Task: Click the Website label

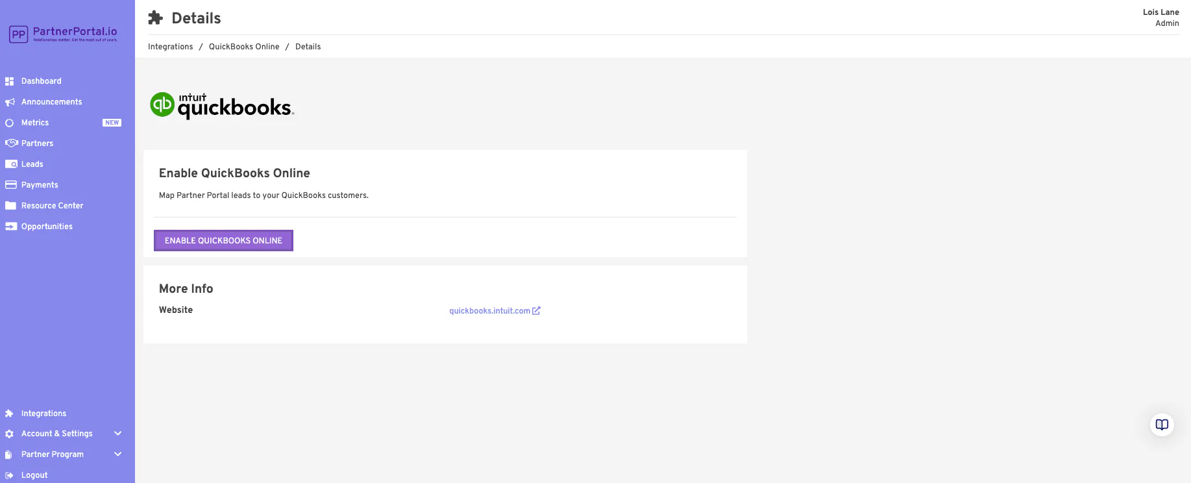Action: (x=176, y=310)
